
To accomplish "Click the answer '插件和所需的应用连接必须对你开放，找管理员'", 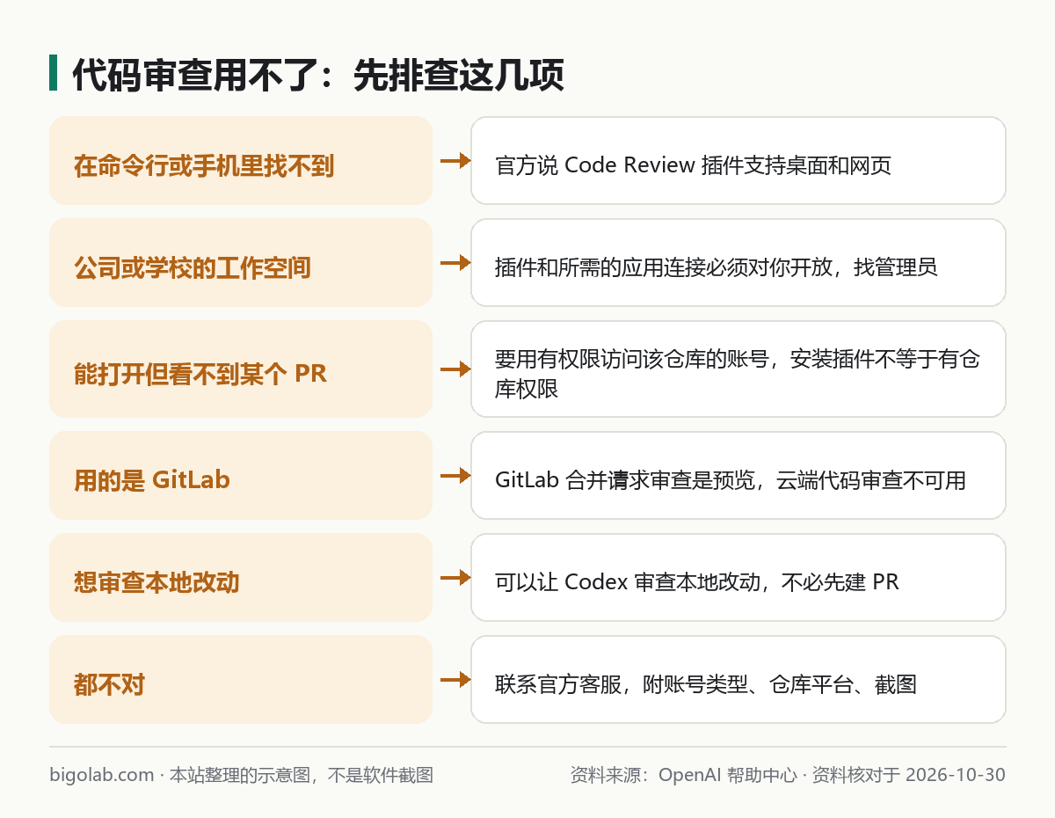I will pyautogui.click(x=738, y=263).
